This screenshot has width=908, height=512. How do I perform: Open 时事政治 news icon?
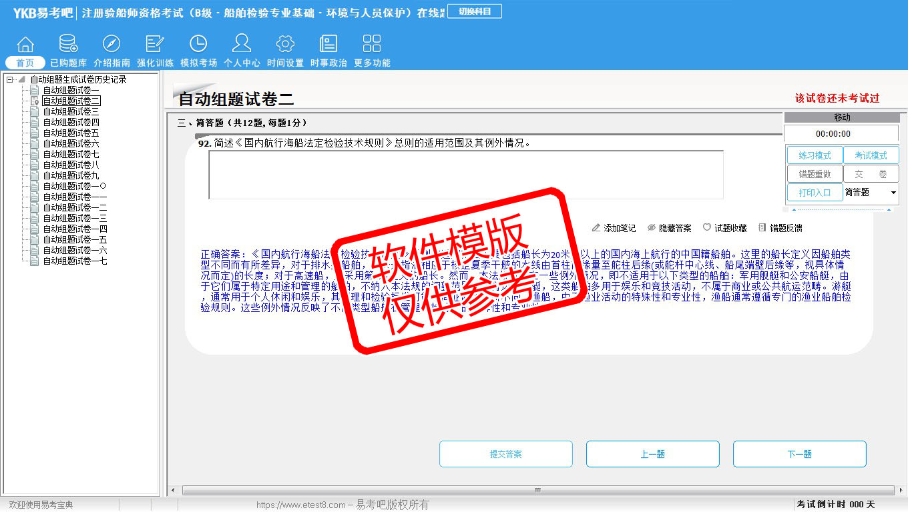pos(328,45)
